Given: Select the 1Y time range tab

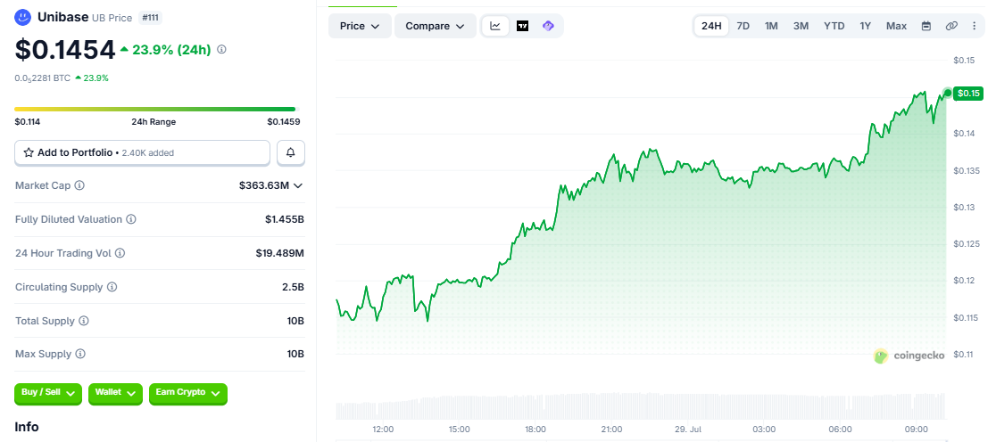Looking at the screenshot, I should (x=865, y=26).
